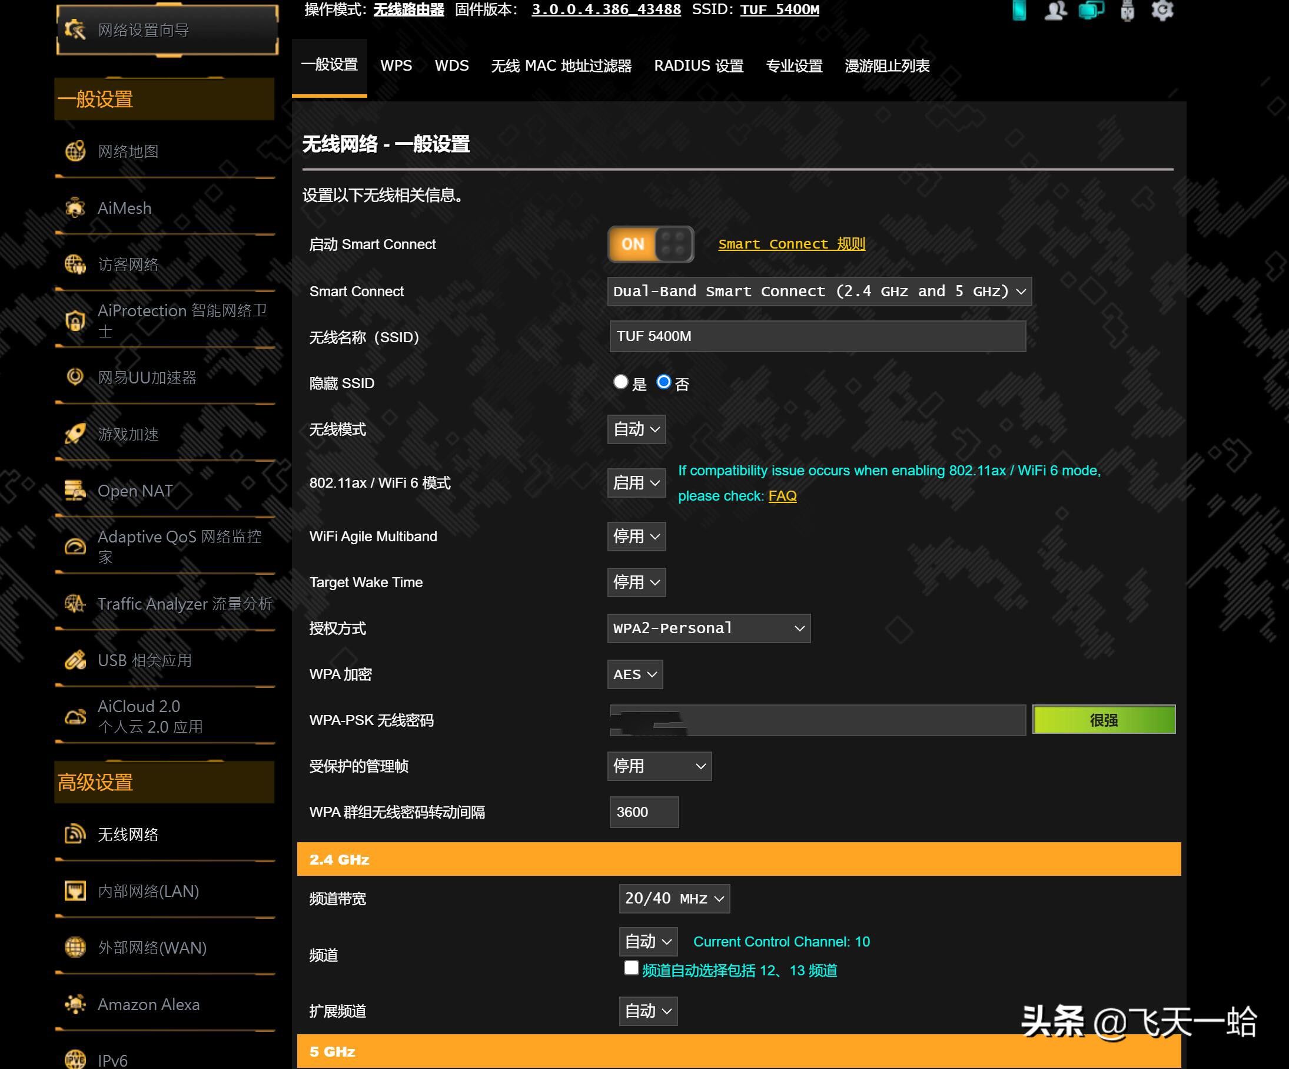The width and height of the screenshot is (1289, 1069).
Task: Open 内部网络(LAN) icon
Action: coord(75,890)
